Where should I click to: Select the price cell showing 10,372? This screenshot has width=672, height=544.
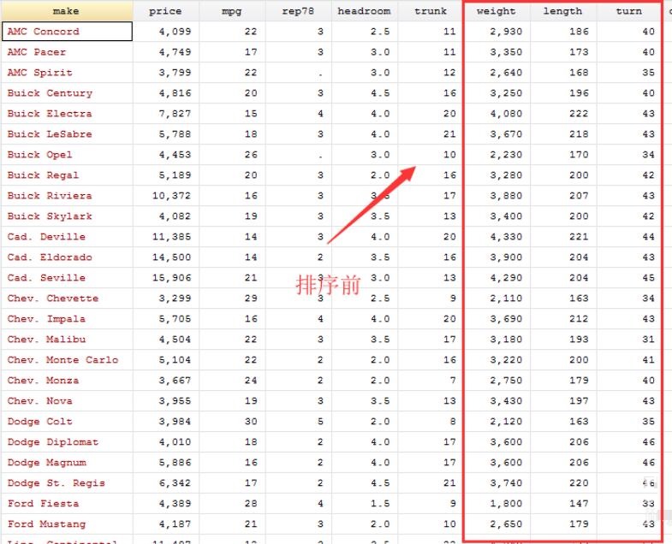(165, 196)
